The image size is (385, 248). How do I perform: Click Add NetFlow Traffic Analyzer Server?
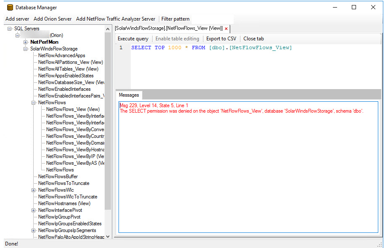tap(116, 19)
